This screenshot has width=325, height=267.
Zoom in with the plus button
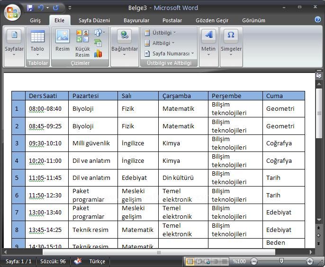coord(310,261)
